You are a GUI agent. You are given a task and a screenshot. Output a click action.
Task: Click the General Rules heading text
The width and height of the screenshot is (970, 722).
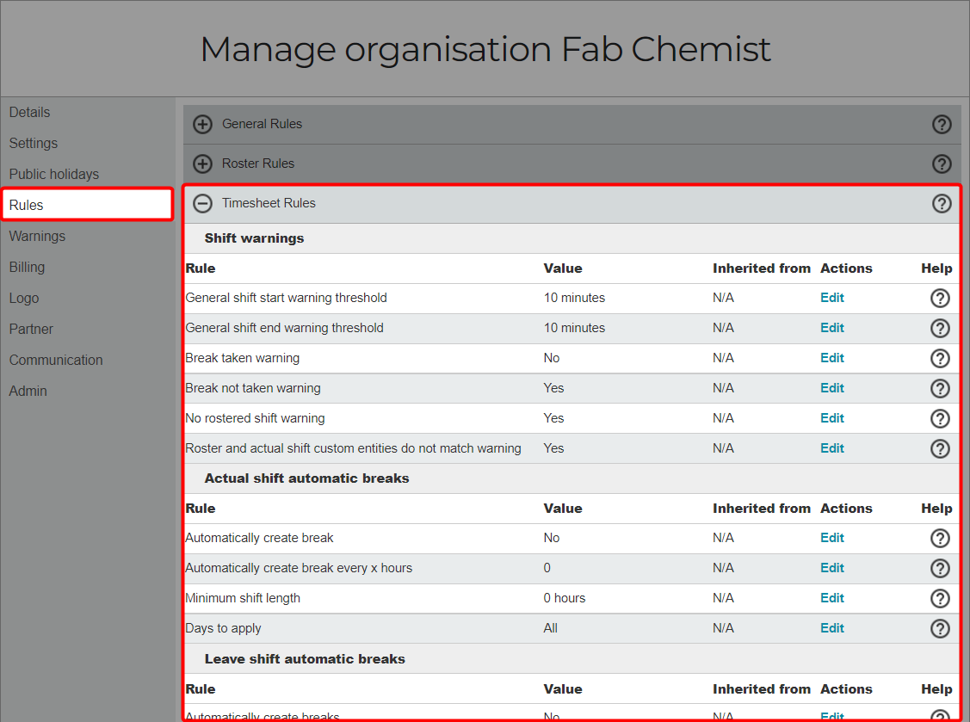click(262, 124)
